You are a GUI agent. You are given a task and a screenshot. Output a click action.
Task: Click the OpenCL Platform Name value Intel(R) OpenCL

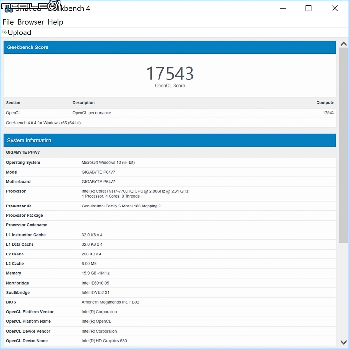click(96, 322)
